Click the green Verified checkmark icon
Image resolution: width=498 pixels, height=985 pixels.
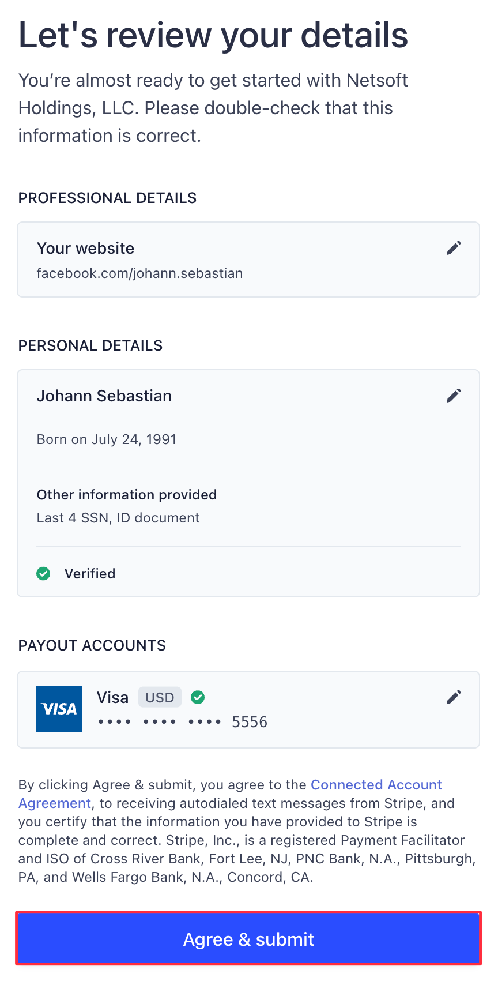43,573
